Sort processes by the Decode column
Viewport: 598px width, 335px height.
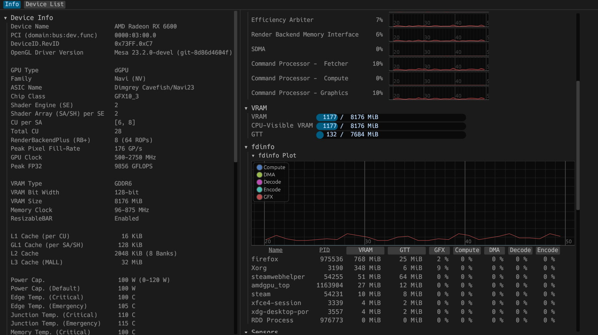click(520, 250)
